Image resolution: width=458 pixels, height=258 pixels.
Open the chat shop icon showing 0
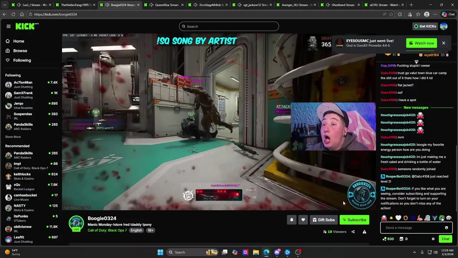[x=403, y=239]
